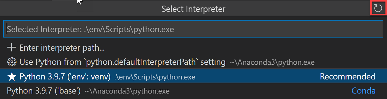Click the Recommended label on the venv row

coord(348,76)
